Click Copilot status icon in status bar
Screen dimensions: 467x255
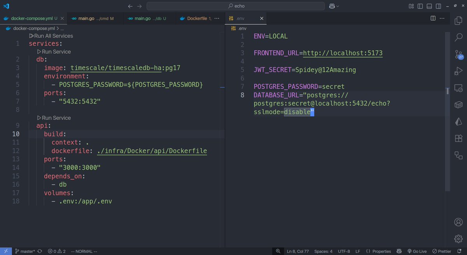coord(399,251)
